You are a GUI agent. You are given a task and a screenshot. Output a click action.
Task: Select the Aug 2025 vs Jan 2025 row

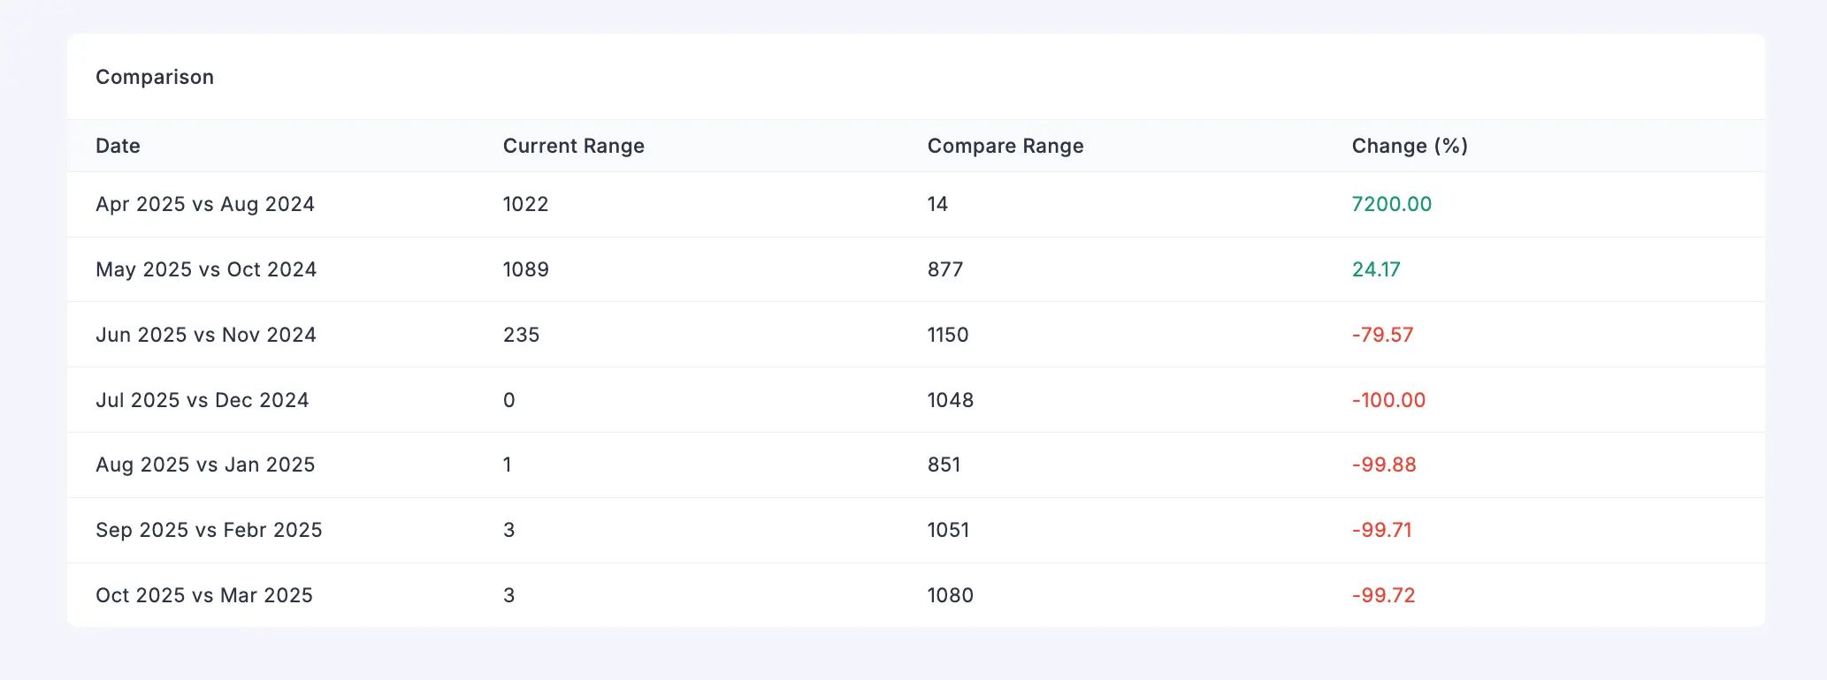[205, 465]
